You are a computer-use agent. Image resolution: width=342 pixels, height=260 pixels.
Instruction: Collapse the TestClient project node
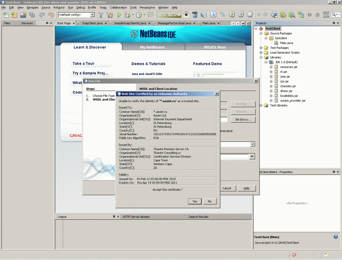click(x=256, y=29)
